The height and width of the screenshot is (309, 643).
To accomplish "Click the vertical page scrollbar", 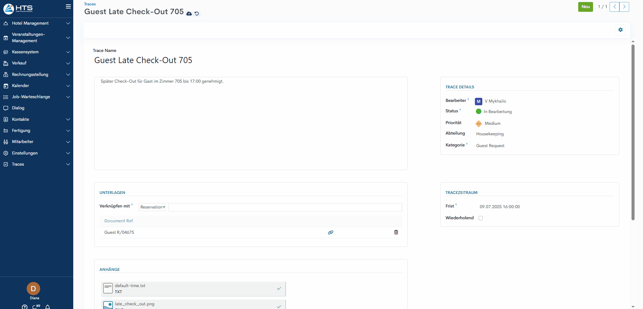I will pos(633,132).
